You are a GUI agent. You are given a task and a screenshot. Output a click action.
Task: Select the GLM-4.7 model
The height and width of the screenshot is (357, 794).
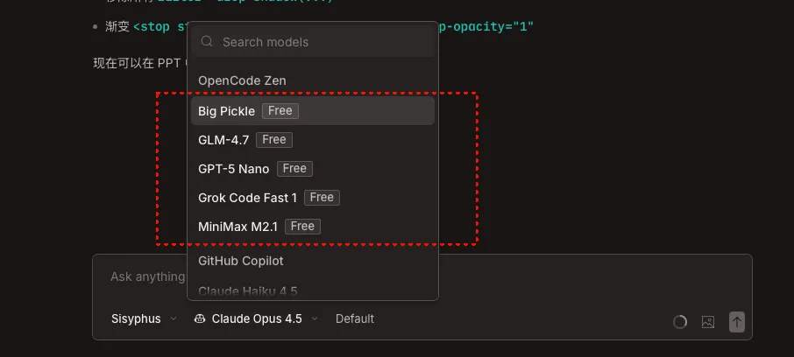click(313, 140)
